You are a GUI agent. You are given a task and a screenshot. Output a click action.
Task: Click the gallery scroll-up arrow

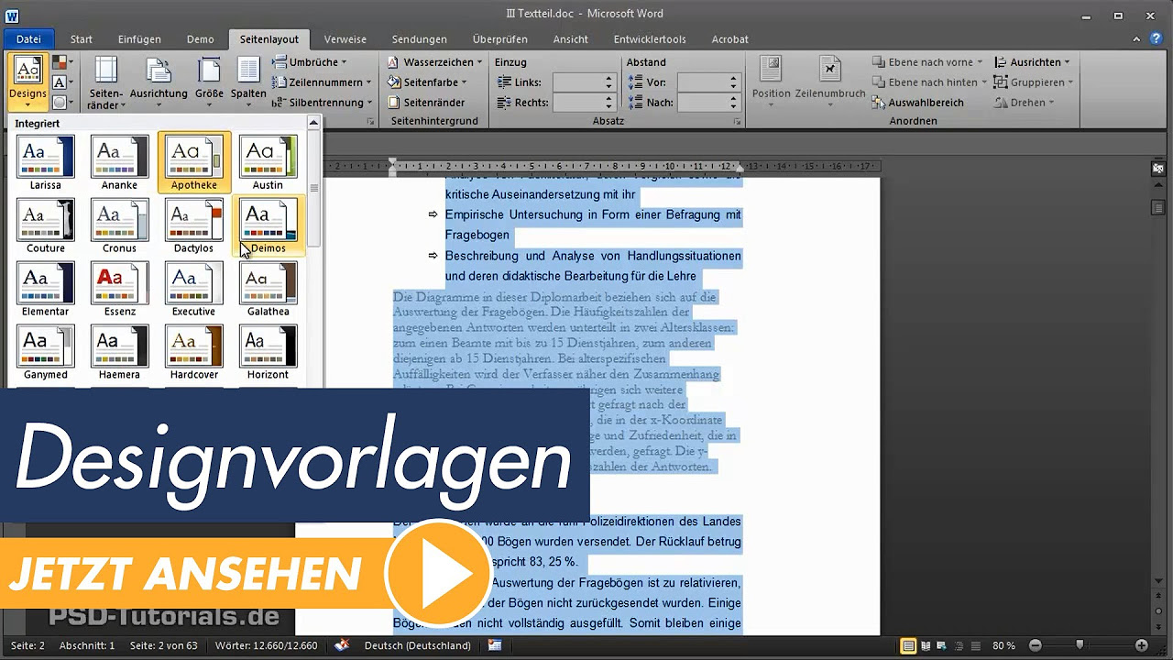click(x=313, y=122)
